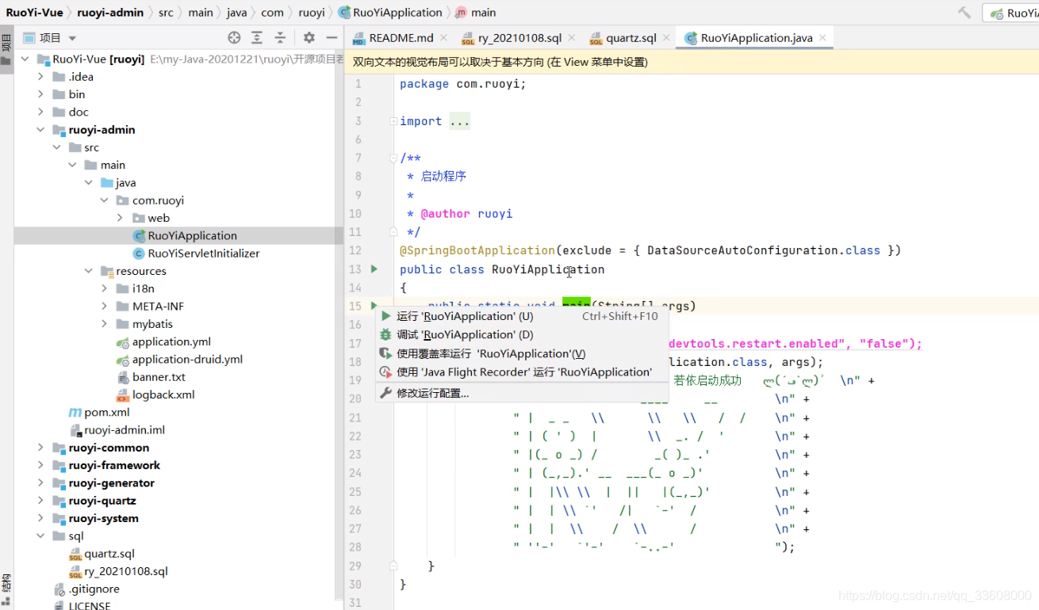Image resolution: width=1039 pixels, height=610 pixels.
Task: Expand the doc folder
Action: 40,112
